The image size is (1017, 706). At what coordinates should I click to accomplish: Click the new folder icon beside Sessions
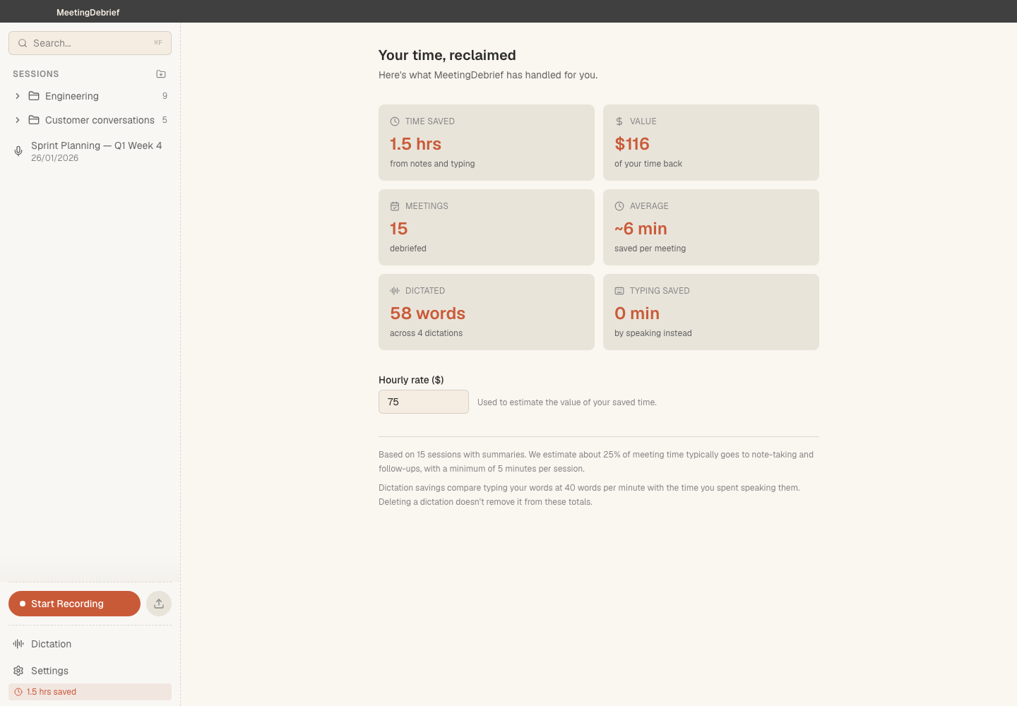point(161,74)
